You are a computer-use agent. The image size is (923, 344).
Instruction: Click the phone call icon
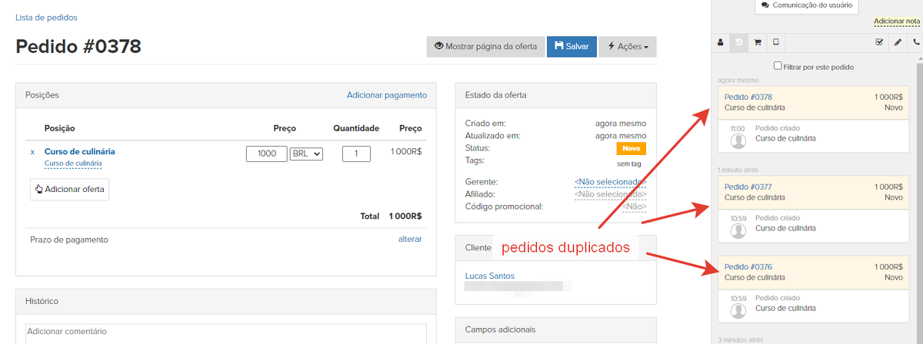pos(915,42)
